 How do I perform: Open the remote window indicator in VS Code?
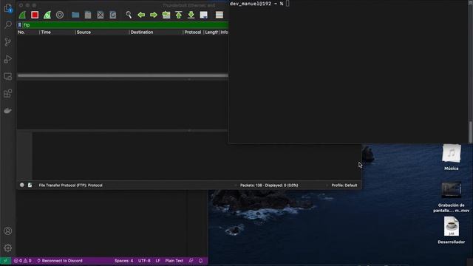[x=5, y=261]
